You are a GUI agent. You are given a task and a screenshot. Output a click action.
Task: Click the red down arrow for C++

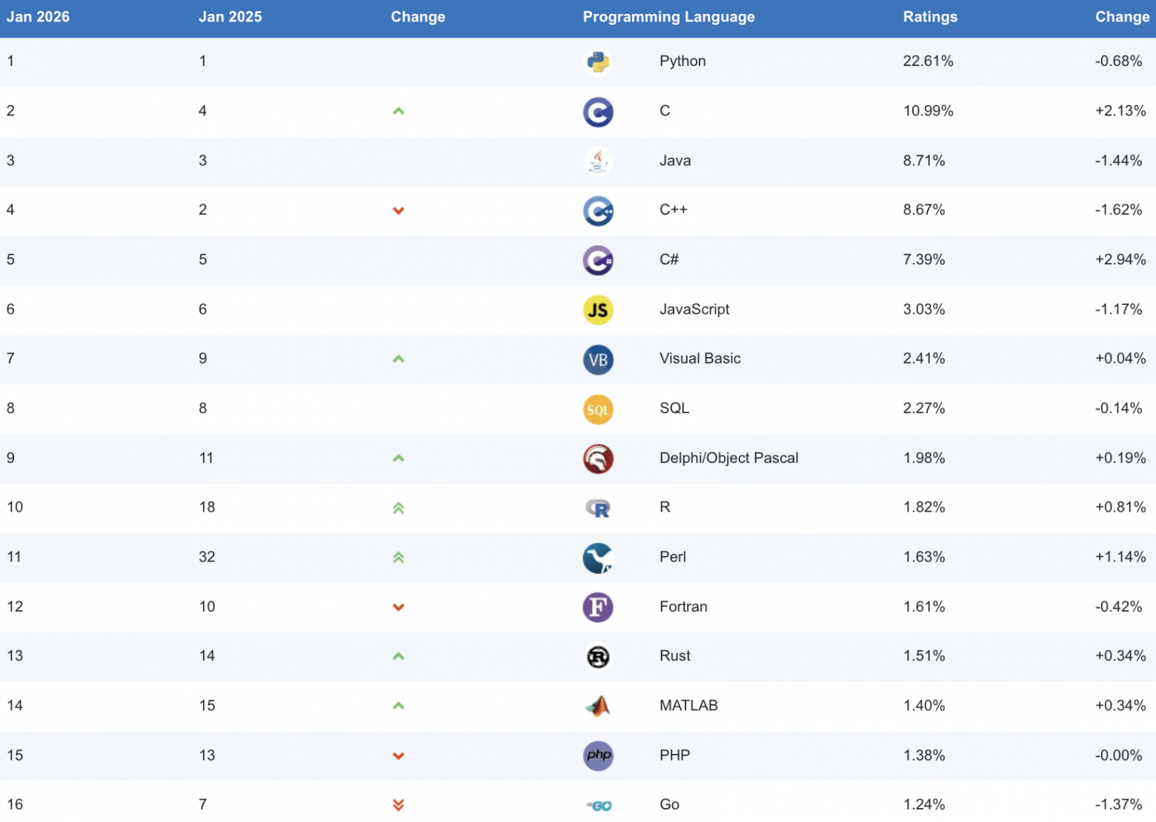pyautogui.click(x=399, y=211)
